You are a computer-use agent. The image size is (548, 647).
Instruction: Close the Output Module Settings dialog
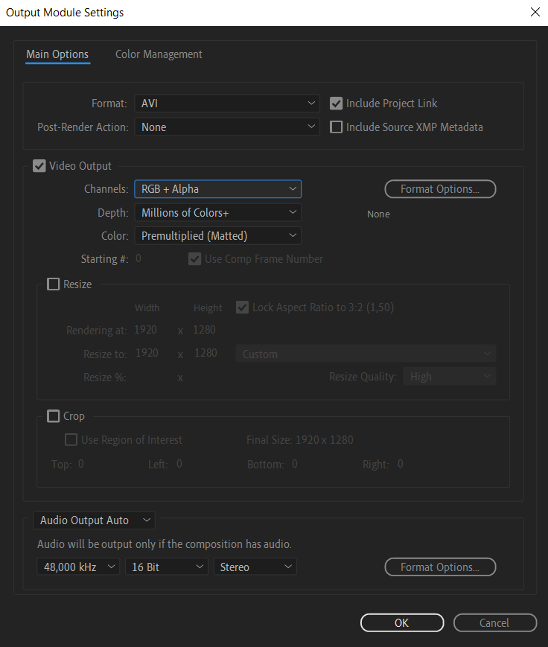tap(535, 12)
